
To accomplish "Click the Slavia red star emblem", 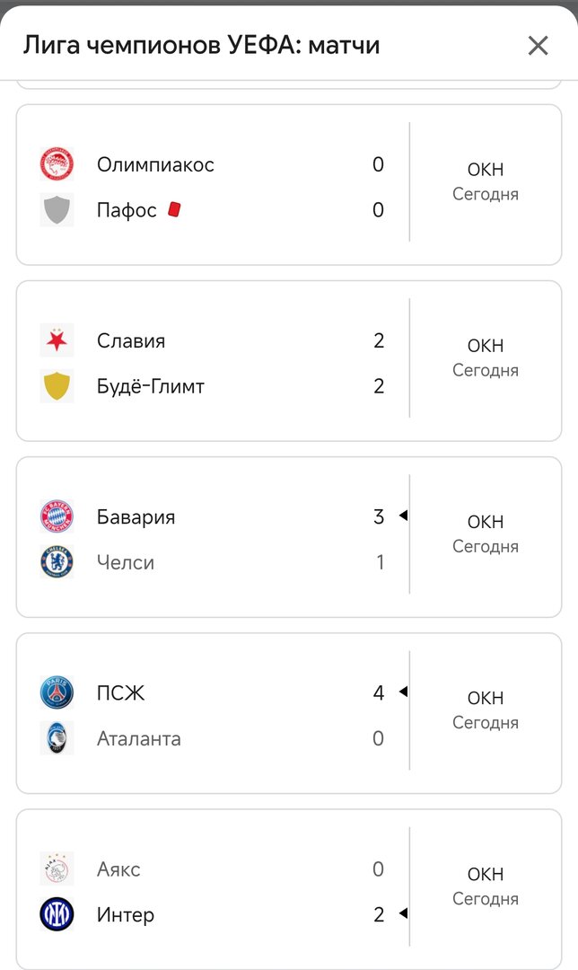I will click(x=57, y=340).
